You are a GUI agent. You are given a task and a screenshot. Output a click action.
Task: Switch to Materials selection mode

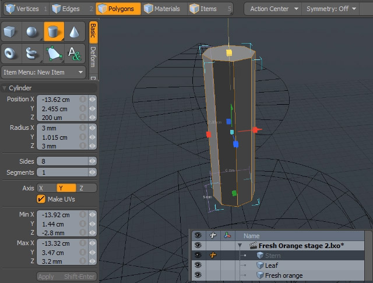[164, 9]
